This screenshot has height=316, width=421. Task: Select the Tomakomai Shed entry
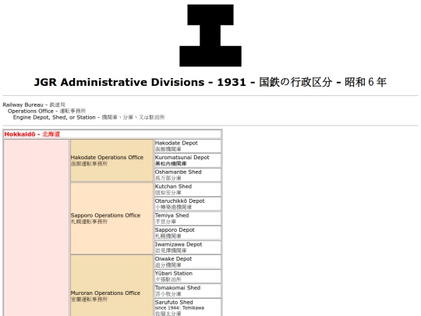(188, 291)
